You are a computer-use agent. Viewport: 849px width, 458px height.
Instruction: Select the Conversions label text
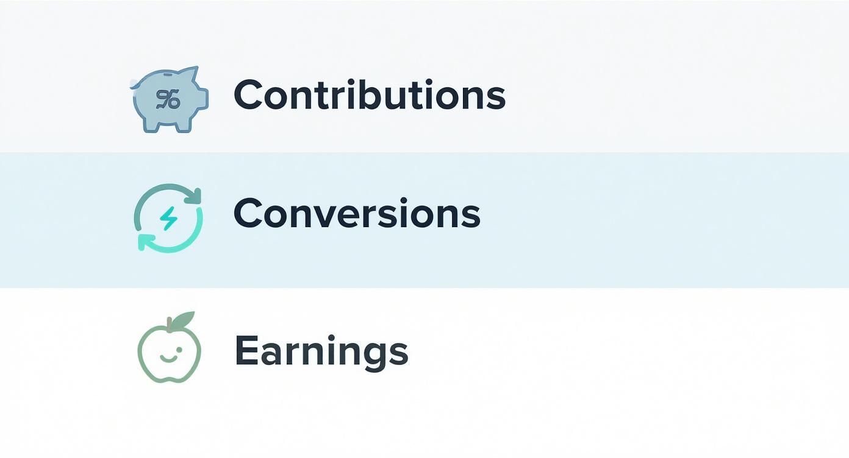(357, 214)
